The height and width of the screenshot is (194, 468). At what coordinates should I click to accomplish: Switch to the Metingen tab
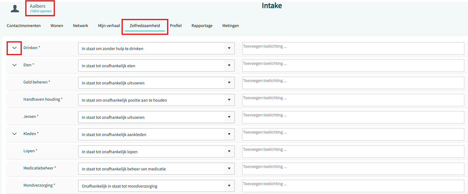[231, 25]
